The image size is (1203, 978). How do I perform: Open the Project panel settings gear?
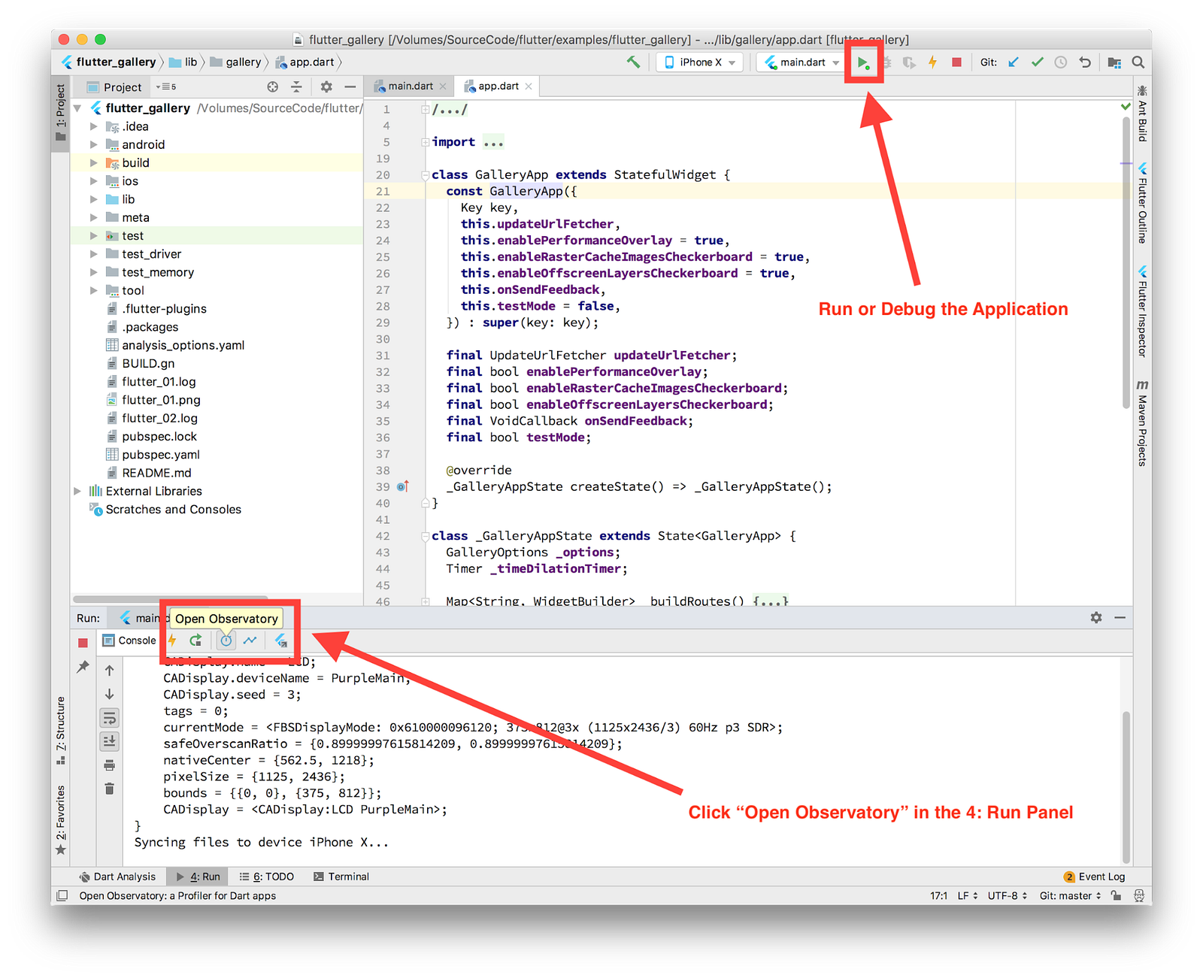click(326, 87)
